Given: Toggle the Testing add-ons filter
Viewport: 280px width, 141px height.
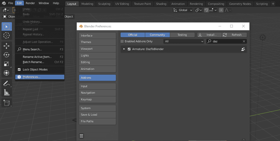Looking at the screenshot, I should coord(182,35).
